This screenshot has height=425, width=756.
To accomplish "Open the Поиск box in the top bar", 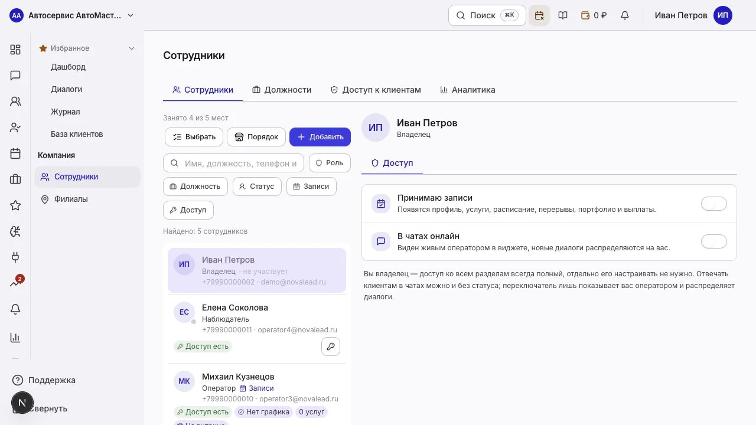I will tap(487, 15).
